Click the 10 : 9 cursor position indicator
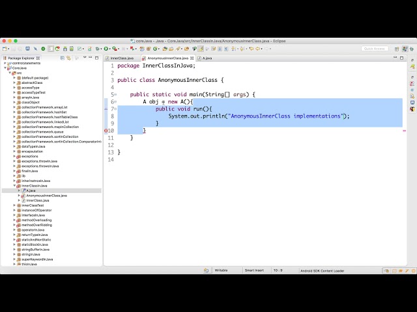This screenshot has height=312, width=417. (x=278, y=270)
